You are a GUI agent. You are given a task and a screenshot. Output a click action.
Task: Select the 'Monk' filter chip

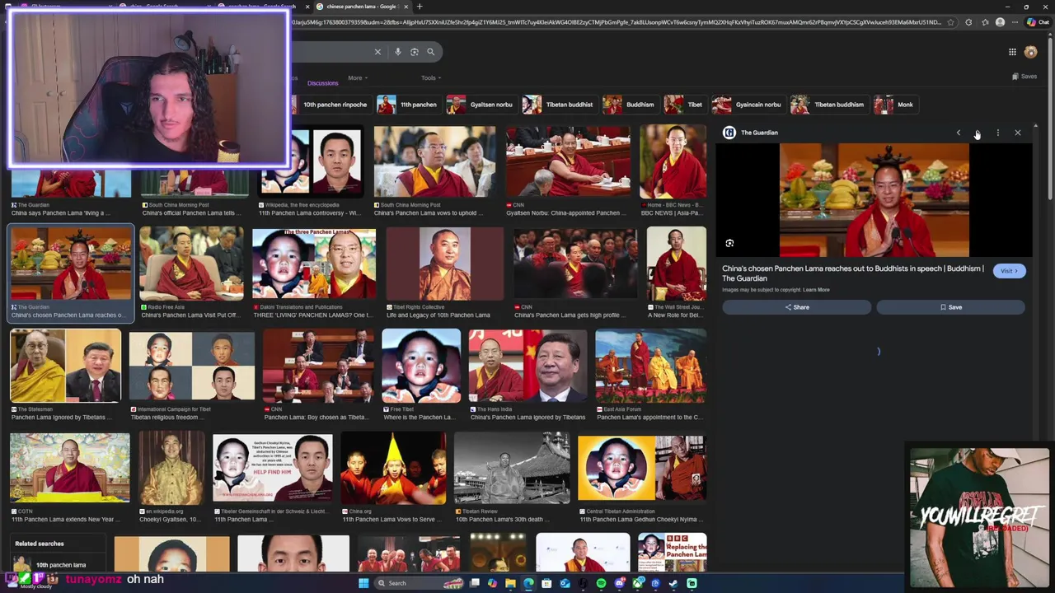point(895,105)
